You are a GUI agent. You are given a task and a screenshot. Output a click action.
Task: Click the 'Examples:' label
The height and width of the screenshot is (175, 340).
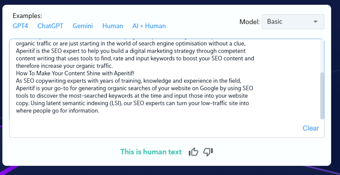[x=27, y=16]
